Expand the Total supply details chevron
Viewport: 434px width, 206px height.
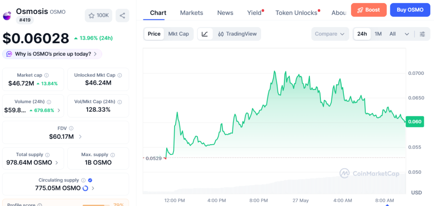57,163
